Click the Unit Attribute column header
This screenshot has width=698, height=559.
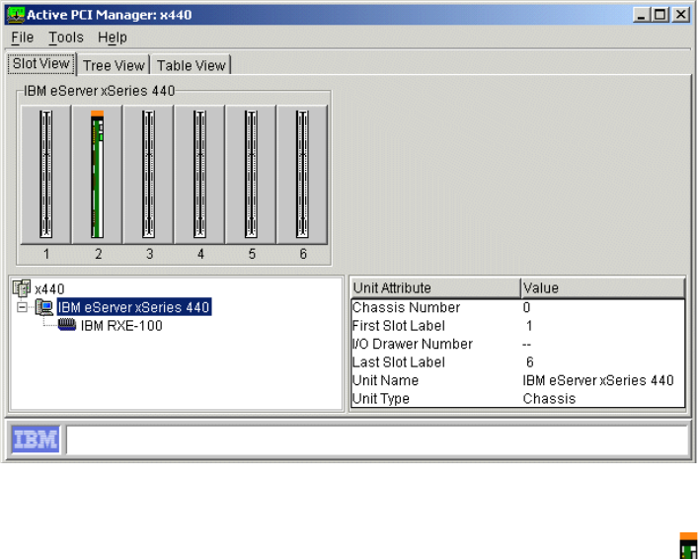(435, 287)
